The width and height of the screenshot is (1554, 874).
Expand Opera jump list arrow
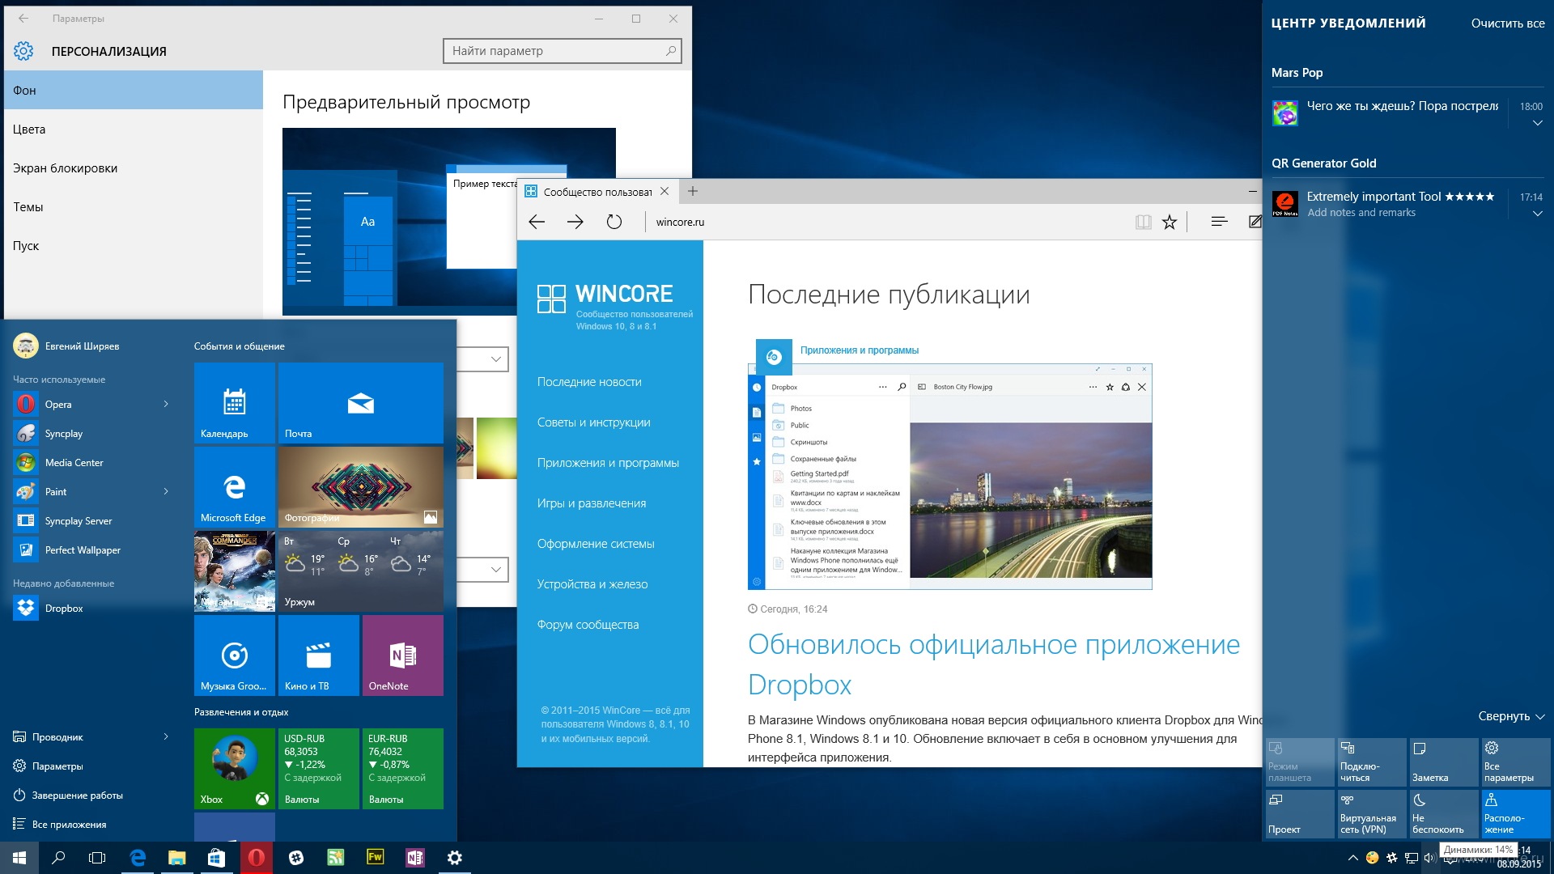[166, 404]
